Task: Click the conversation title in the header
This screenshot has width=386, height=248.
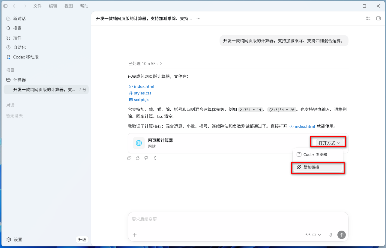Action: coord(144,19)
